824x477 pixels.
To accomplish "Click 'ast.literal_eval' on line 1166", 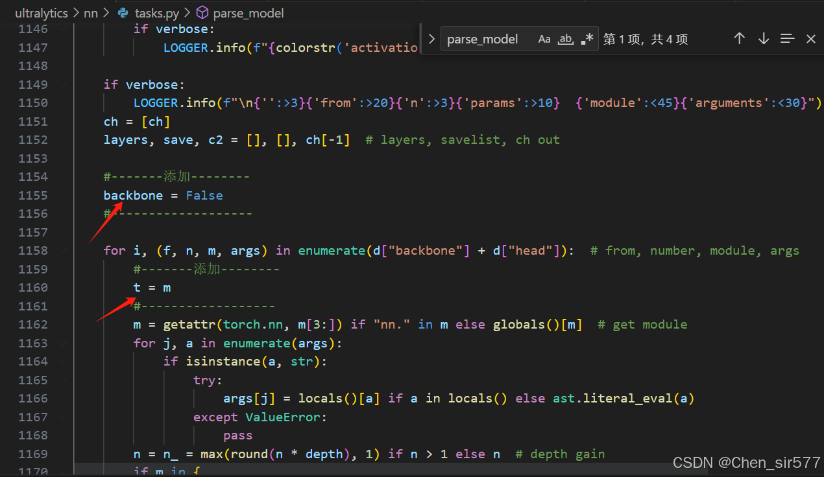I will coord(616,398).
